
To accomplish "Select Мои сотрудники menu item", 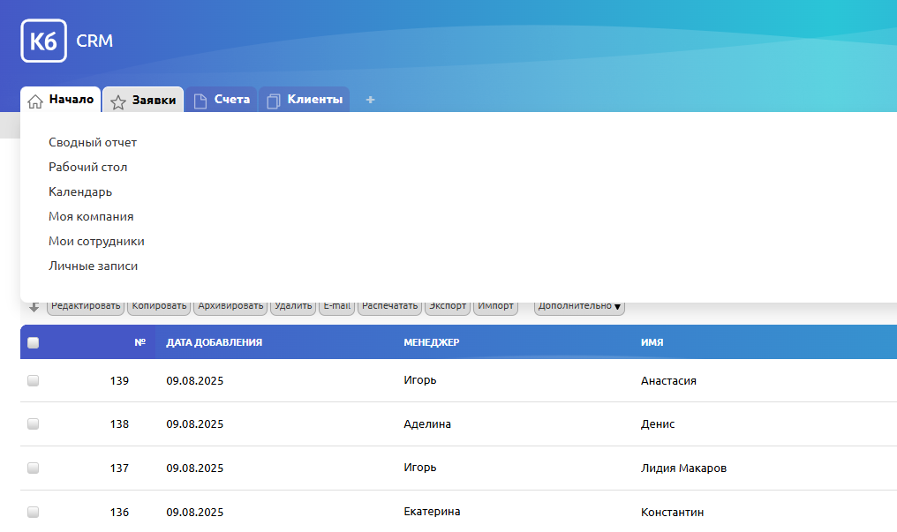I will (96, 241).
